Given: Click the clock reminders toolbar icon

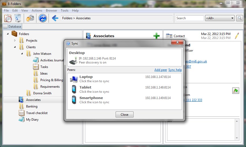Looking at the screenshot, I should pos(8,18).
